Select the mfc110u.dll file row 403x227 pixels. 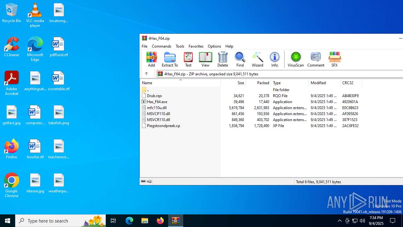coord(251,108)
